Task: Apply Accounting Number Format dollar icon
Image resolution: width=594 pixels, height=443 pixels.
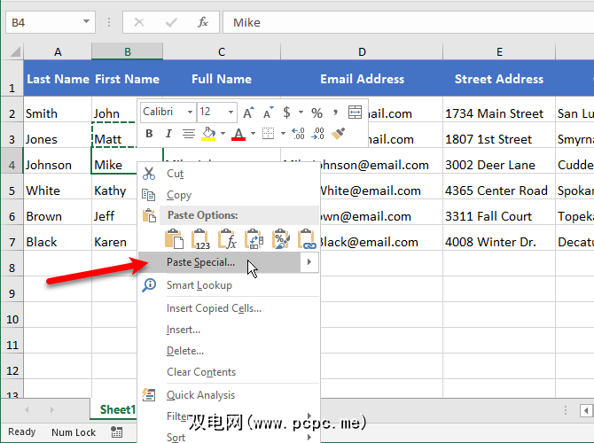Action: point(286,112)
